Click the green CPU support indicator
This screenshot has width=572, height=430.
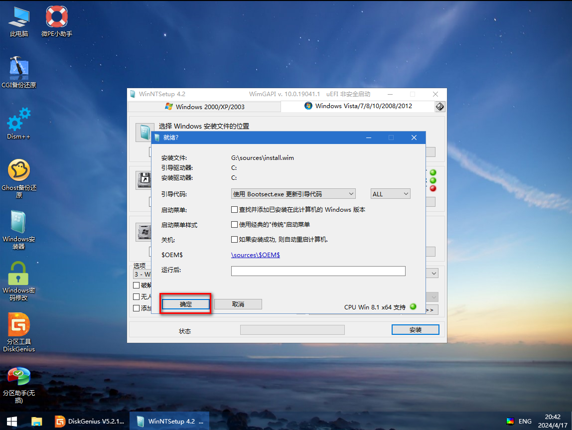pyautogui.click(x=413, y=307)
